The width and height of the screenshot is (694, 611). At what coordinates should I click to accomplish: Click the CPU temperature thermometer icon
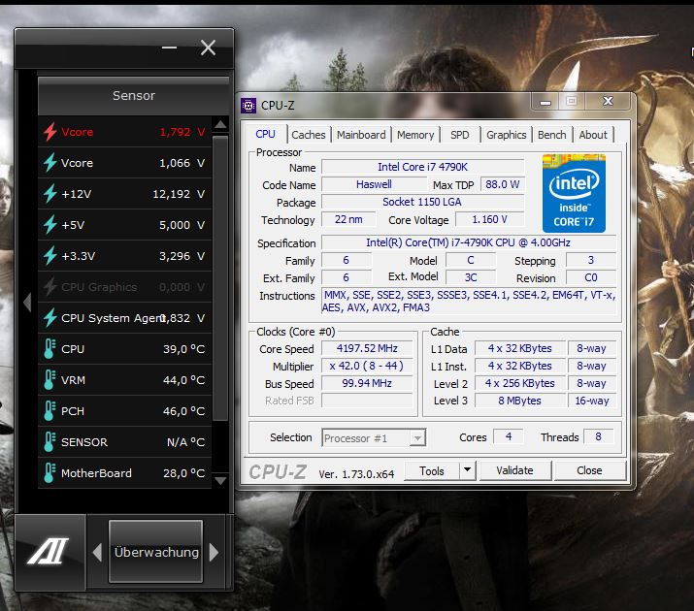[50, 349]
